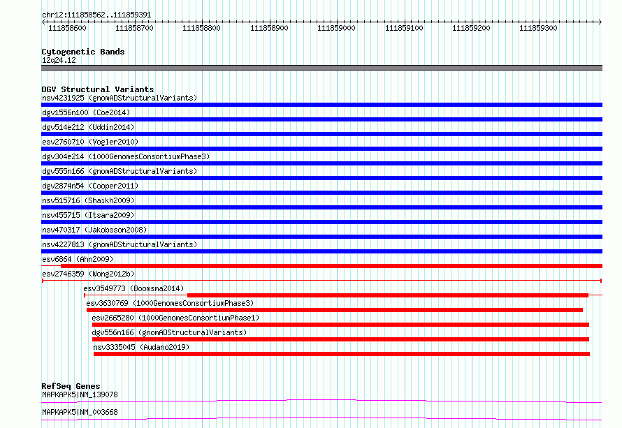Select the red bar under esv2665280
Screen dimensions: 622x428
pos(340,325)
